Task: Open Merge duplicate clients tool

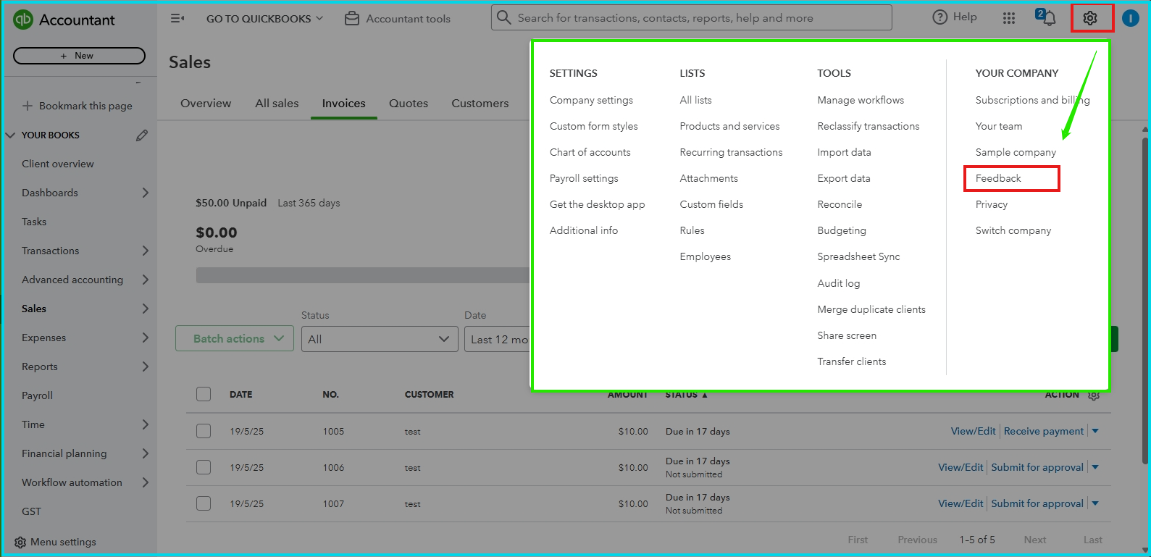Action: 871,309
